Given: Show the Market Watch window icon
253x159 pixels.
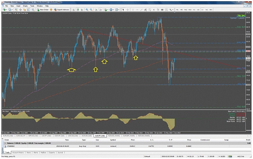Looking at the screenshot, I should coord(16,10).
